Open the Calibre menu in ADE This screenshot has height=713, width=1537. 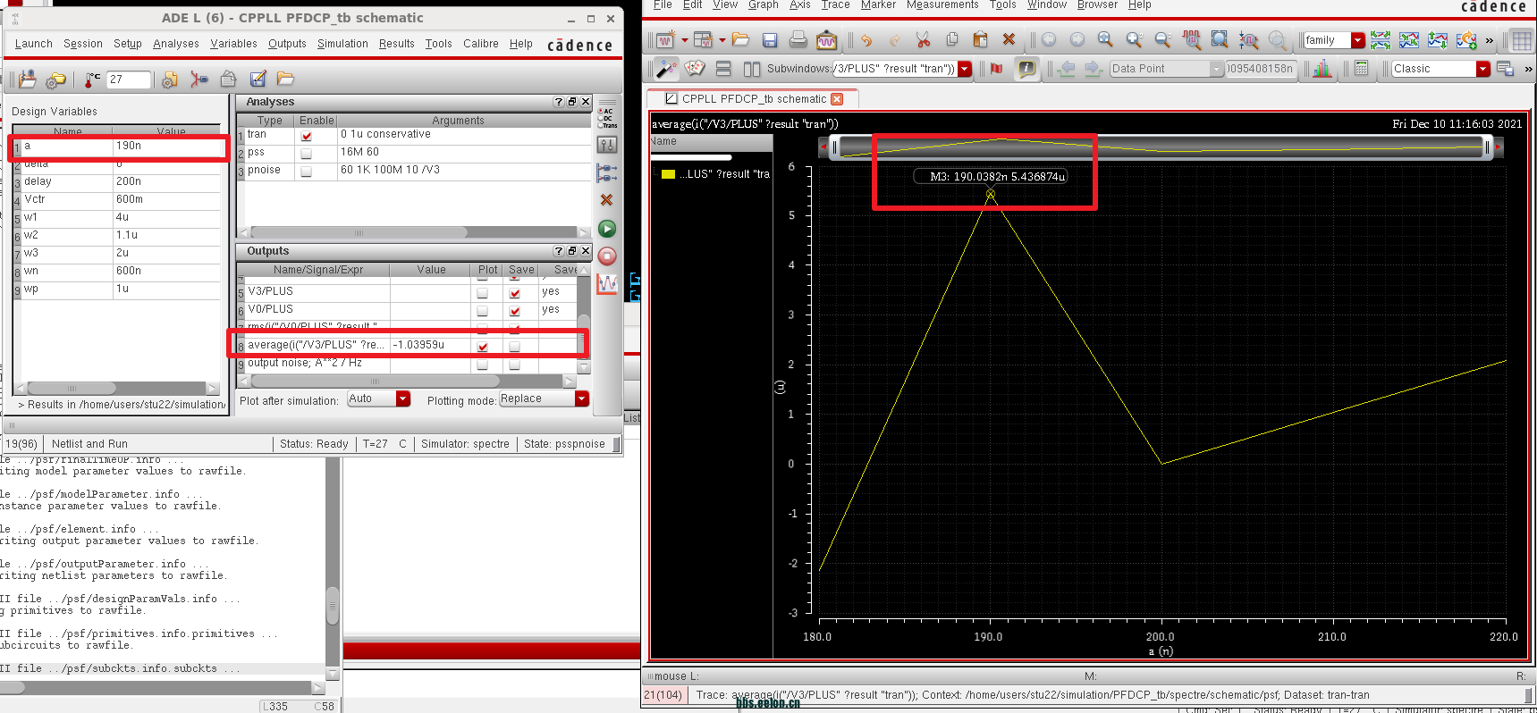481,44
